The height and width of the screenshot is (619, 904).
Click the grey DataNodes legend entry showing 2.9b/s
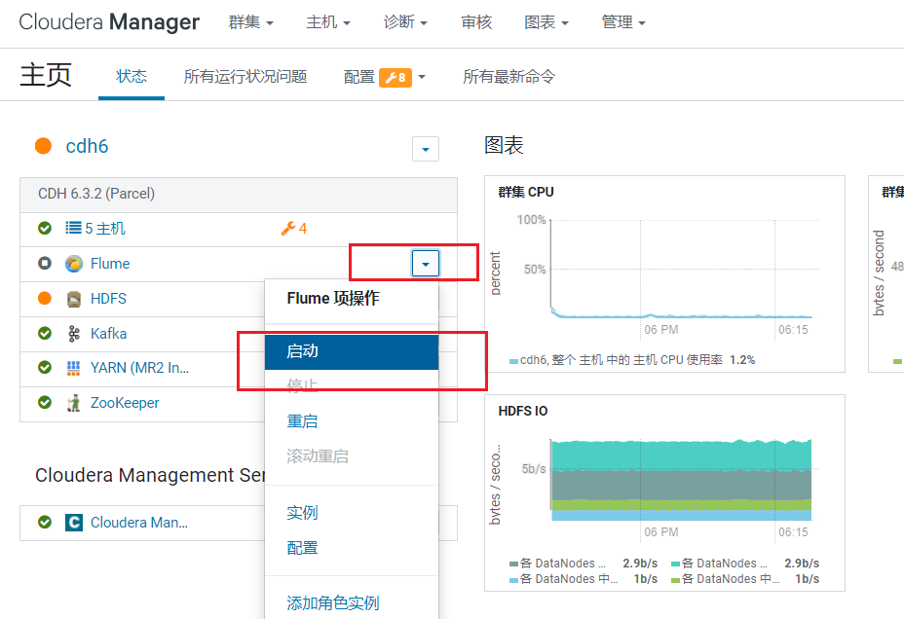583,564
